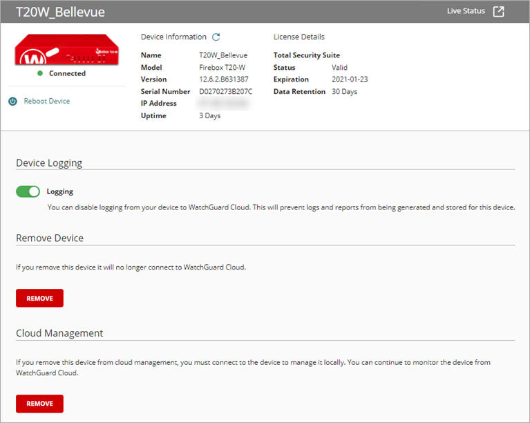Click the Reboot Device power icon
Viewport: 530px width, 423px height.
pyautogui.click(x=12, y=102)
